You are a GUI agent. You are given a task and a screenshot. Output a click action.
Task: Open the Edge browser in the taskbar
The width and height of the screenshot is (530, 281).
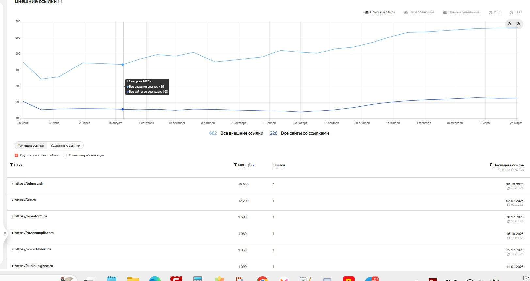[x=154, y=279]
